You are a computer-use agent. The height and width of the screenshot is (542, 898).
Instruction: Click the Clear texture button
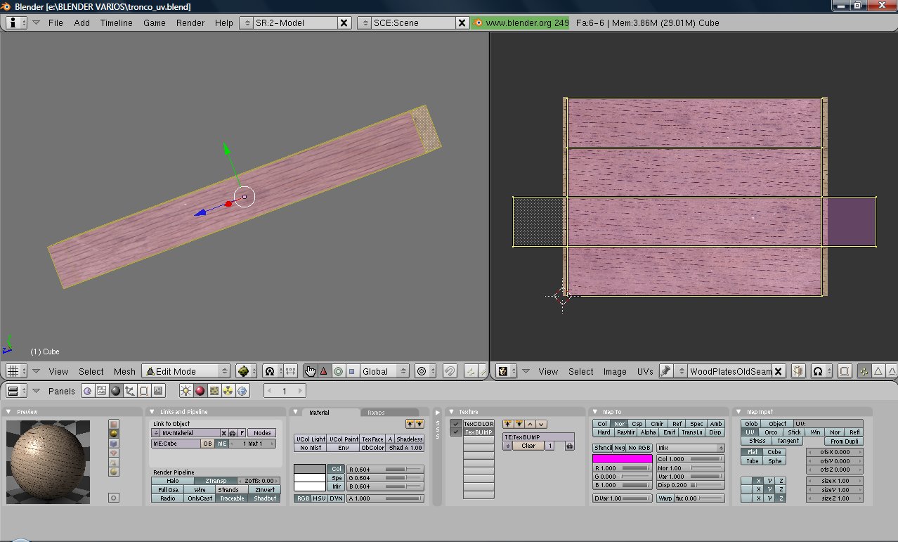coord(528,446)
